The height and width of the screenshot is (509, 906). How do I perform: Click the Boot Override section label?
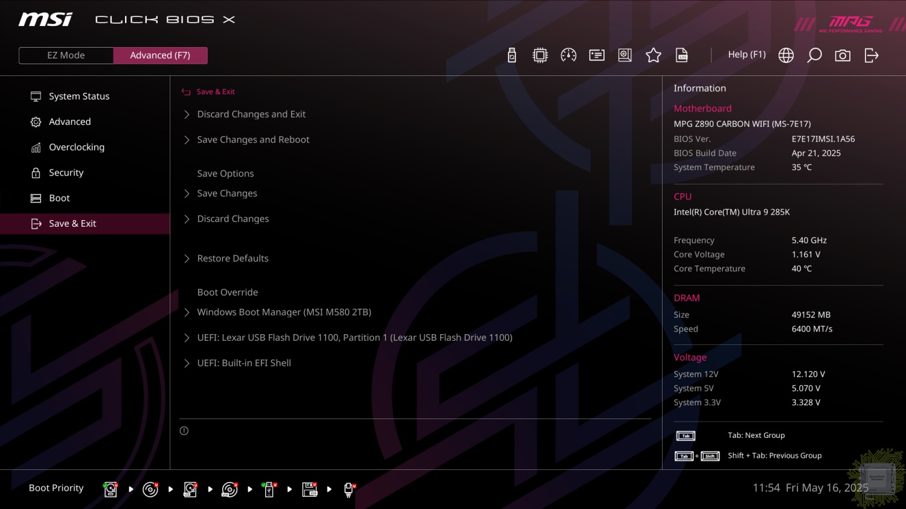228,292
